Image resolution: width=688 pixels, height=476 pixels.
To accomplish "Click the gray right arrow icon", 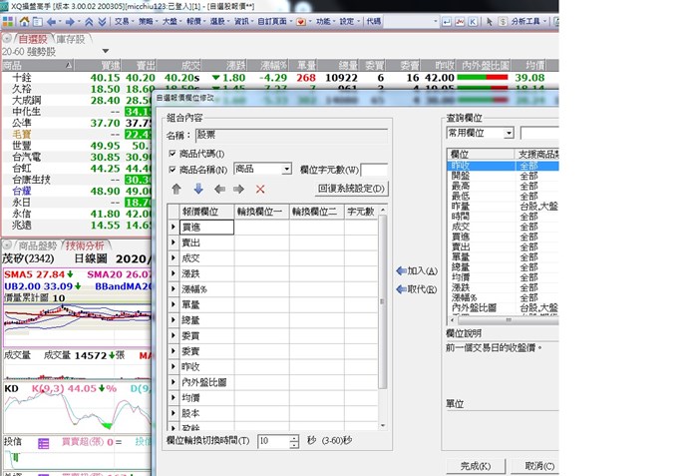I will click(x=238, y=189).
